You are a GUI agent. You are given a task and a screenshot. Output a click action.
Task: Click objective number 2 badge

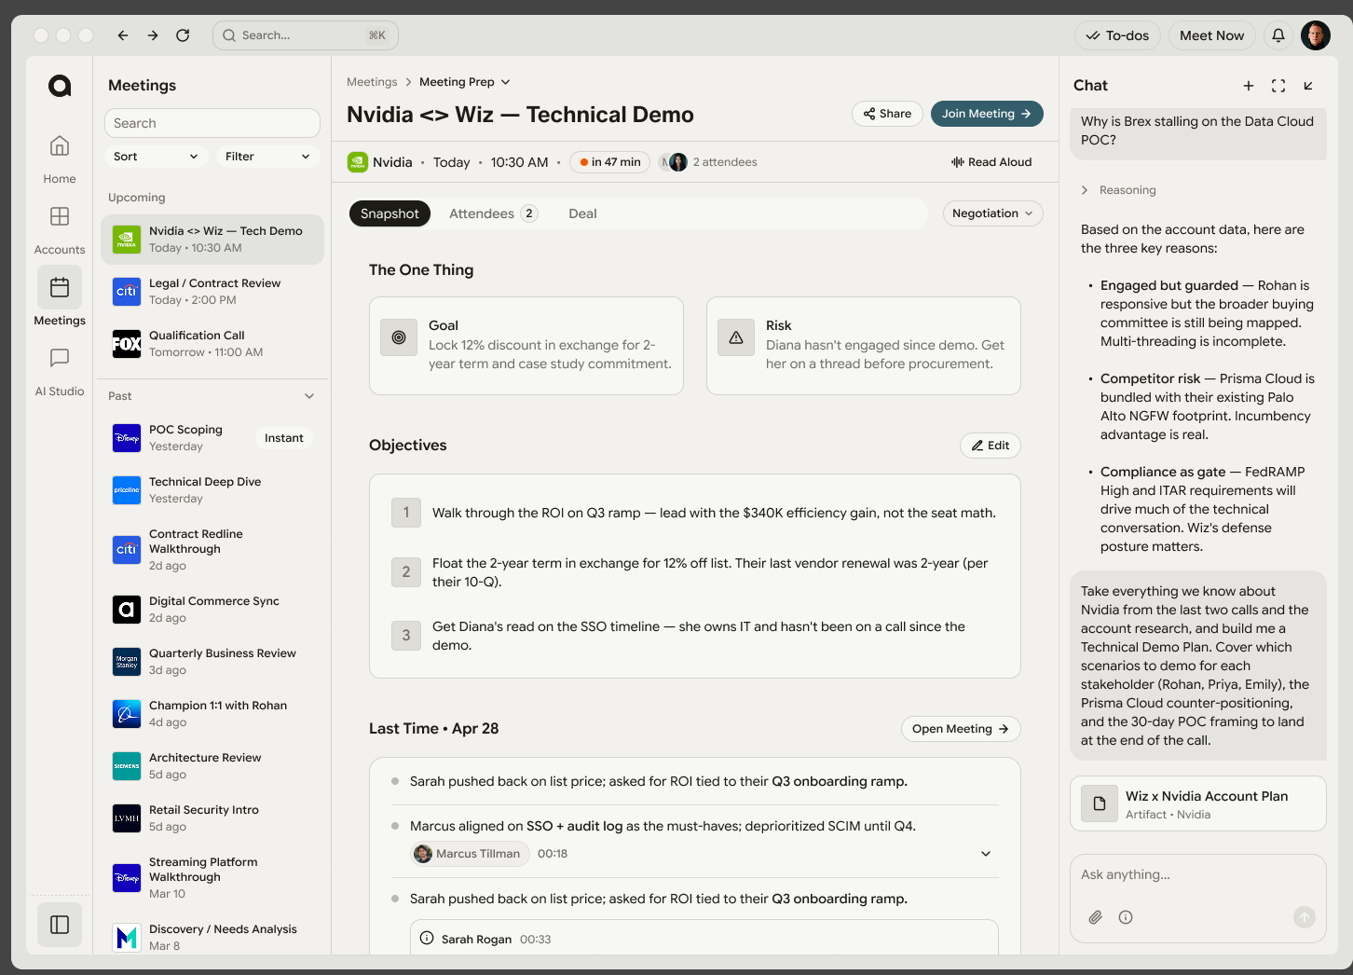(406, 572)
